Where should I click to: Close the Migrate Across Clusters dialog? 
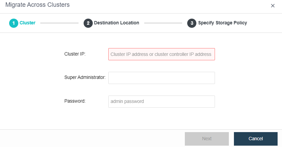coord(273,6)
